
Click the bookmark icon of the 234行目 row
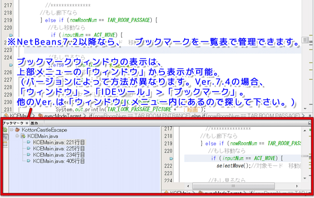29,155
